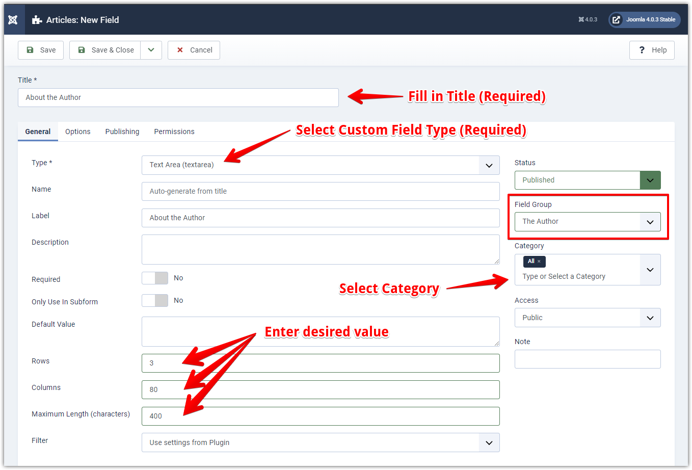Click the question mark icon on Help button
This screenshot has height=470, width=692.
click(642, 50)
